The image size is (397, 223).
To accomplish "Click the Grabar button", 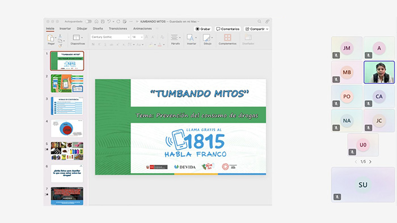I will click(203, 29).
